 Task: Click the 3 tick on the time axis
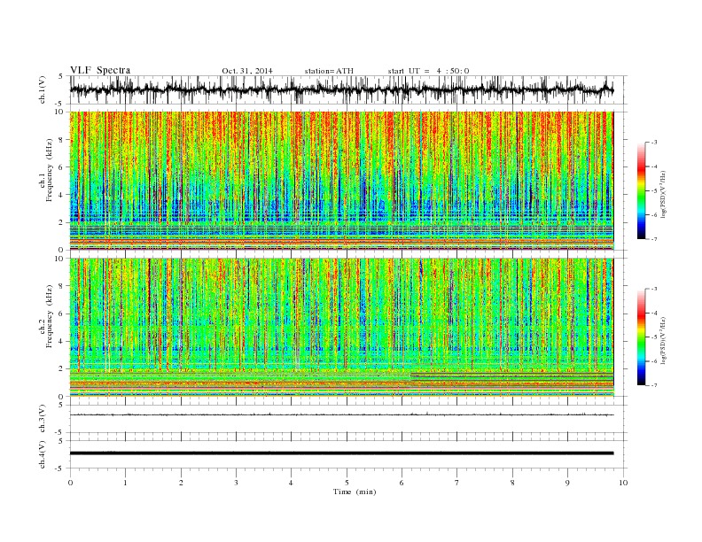pos(236,483)
